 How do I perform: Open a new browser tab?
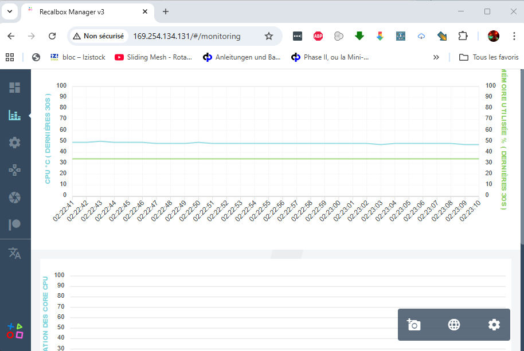click(166, 11)
